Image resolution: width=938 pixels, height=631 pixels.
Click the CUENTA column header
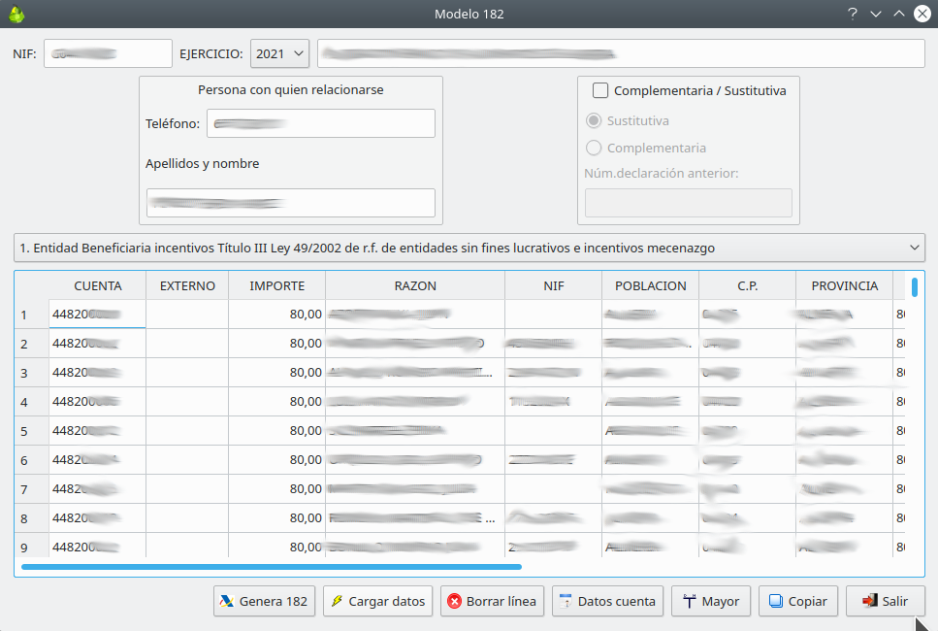(98, 285)
